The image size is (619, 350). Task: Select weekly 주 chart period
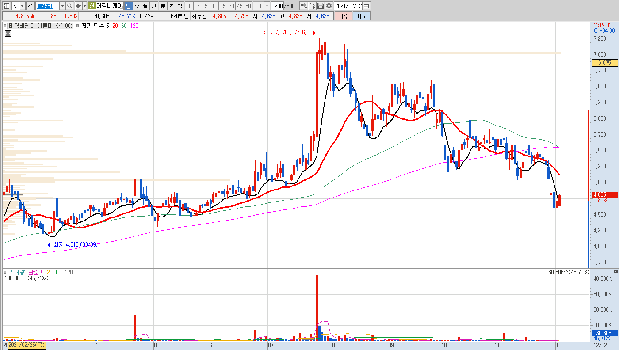coord(137,6)
